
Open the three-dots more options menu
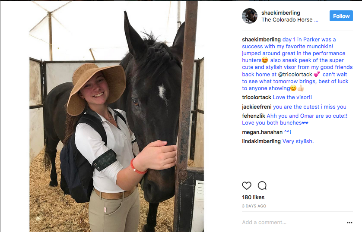pyautogui.click(x=349, y=223)
